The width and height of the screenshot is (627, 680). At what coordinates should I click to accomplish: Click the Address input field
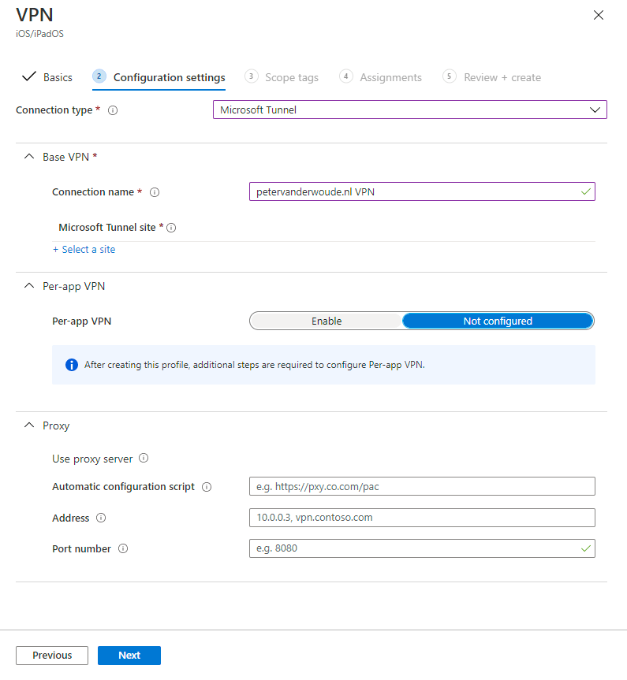click(x=421, y=518)
